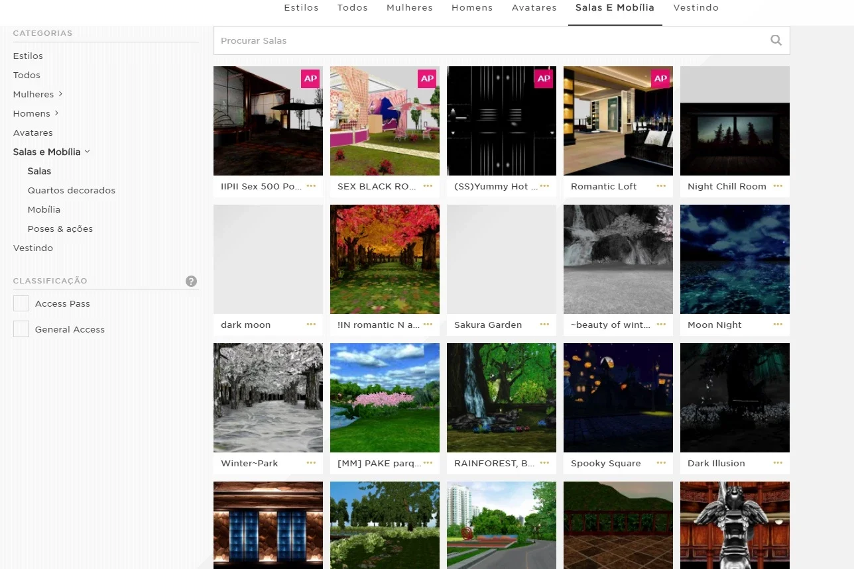Open Todos in the sidebar categories
The width and height of the screenshot is (854, 569).
pyautogui.click(x=27, y=75)
